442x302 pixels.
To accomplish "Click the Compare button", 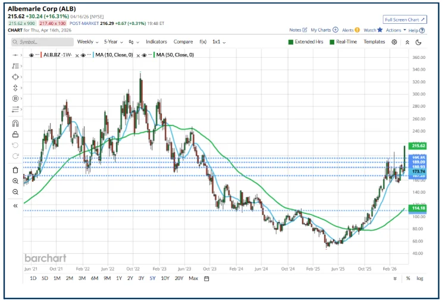I will (183, 42).
